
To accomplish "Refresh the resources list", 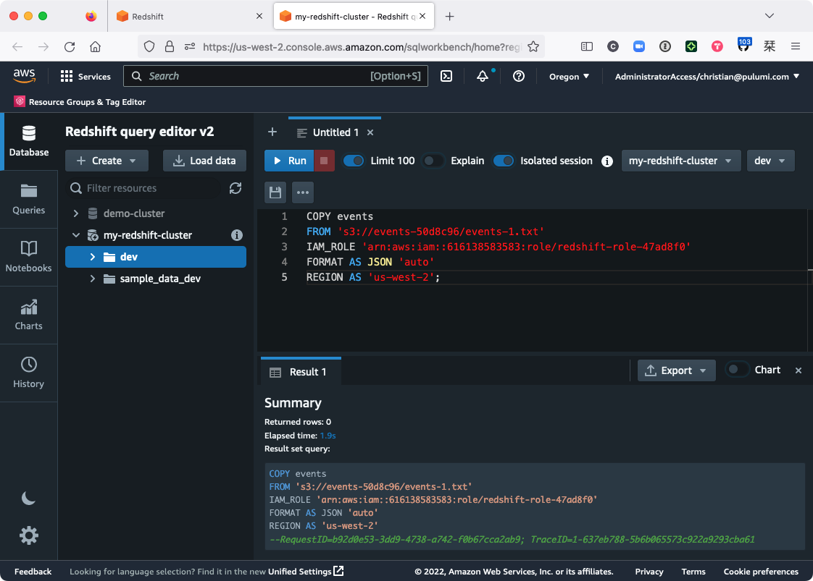I will tap(235, 188).
